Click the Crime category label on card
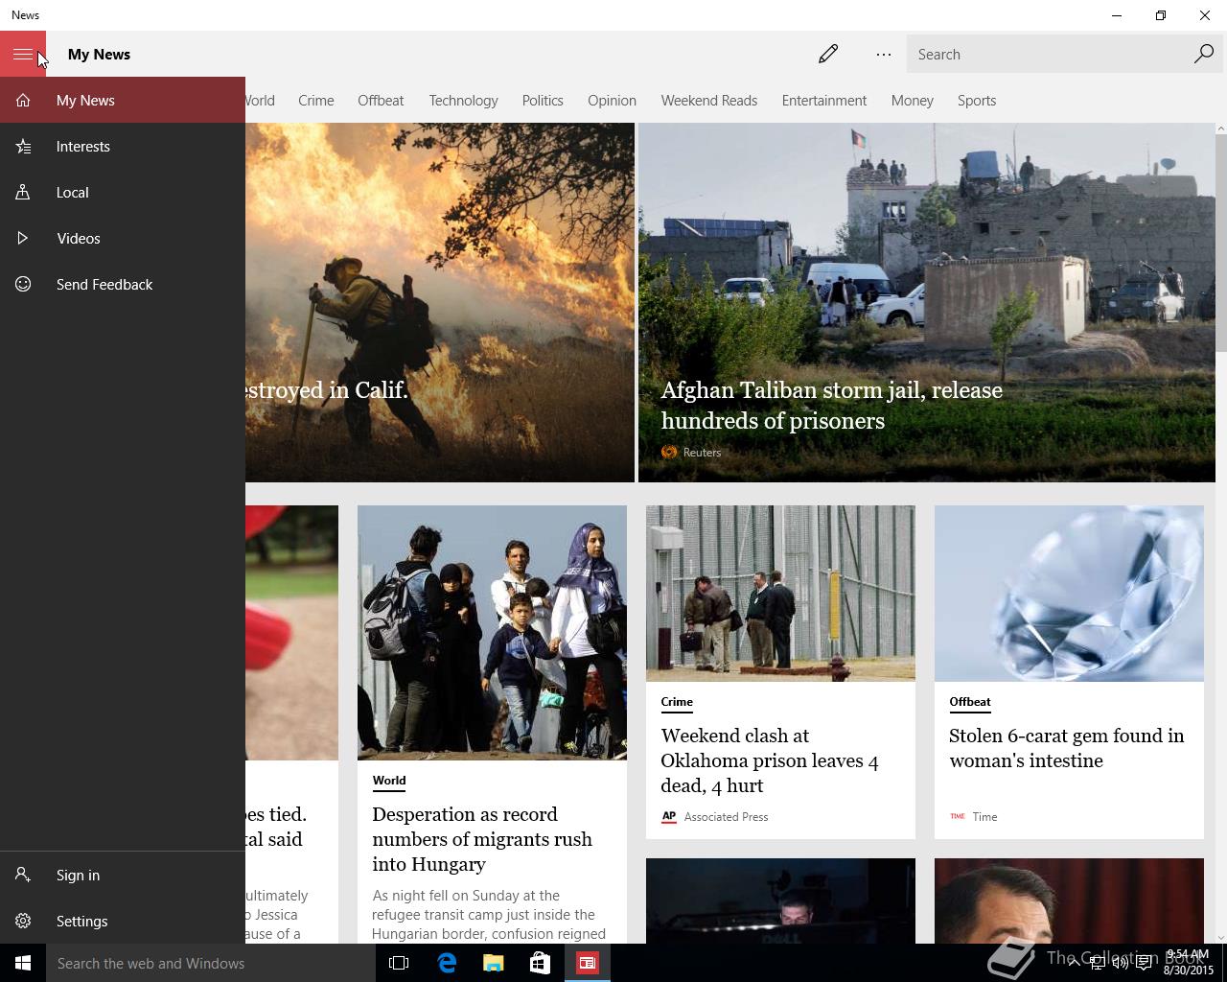Viewport: 1227px width, 982px height. [677, 701]
